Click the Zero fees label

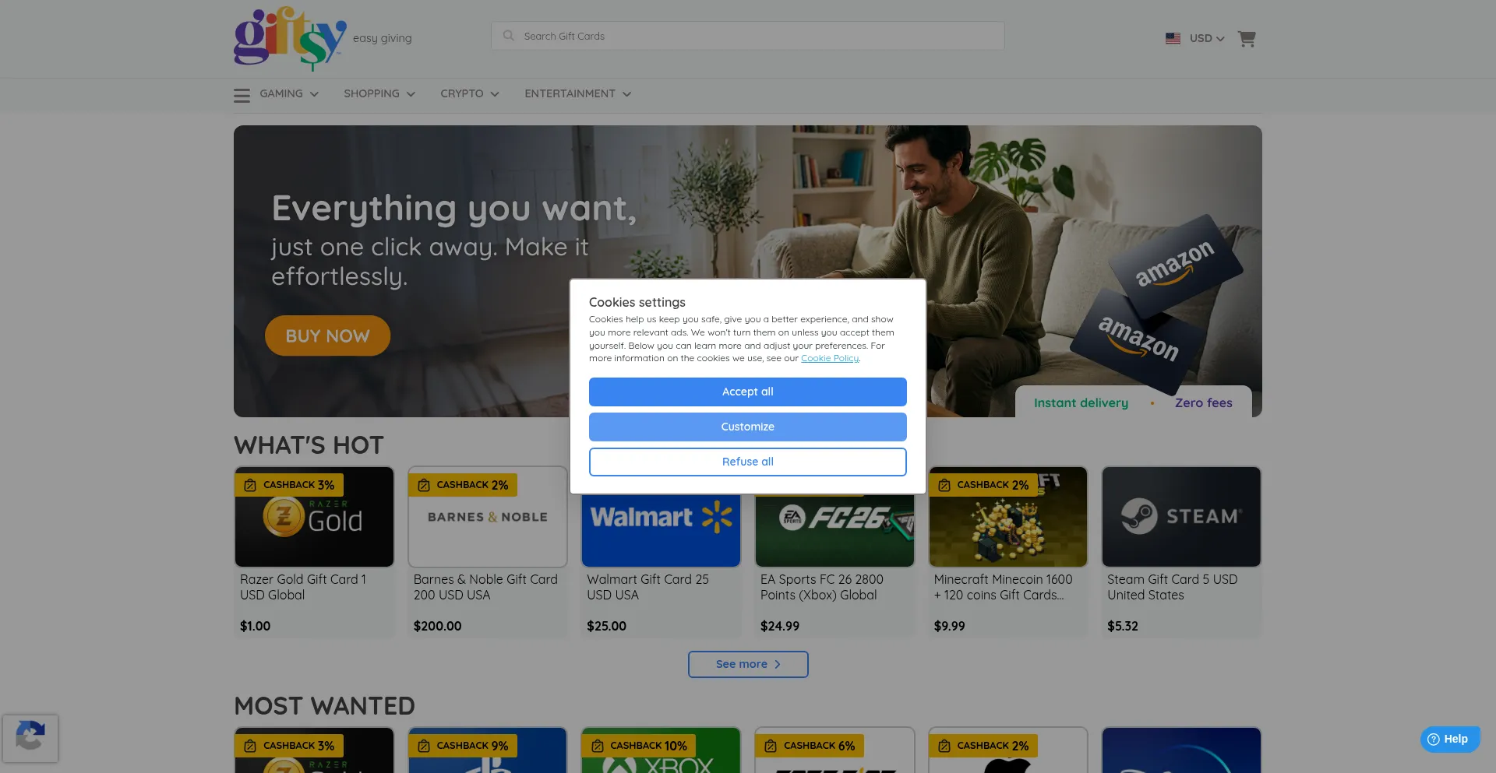coord(1204,402)
